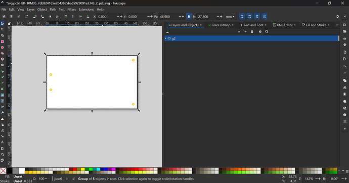Move selection up with the up arrow icon
The height and width of the screenshot is (183, 349).
coord(239,32)
